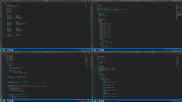Click split editor icon in main.asm window
Viewport: 182px width, 102px height.
coord(89,2)
